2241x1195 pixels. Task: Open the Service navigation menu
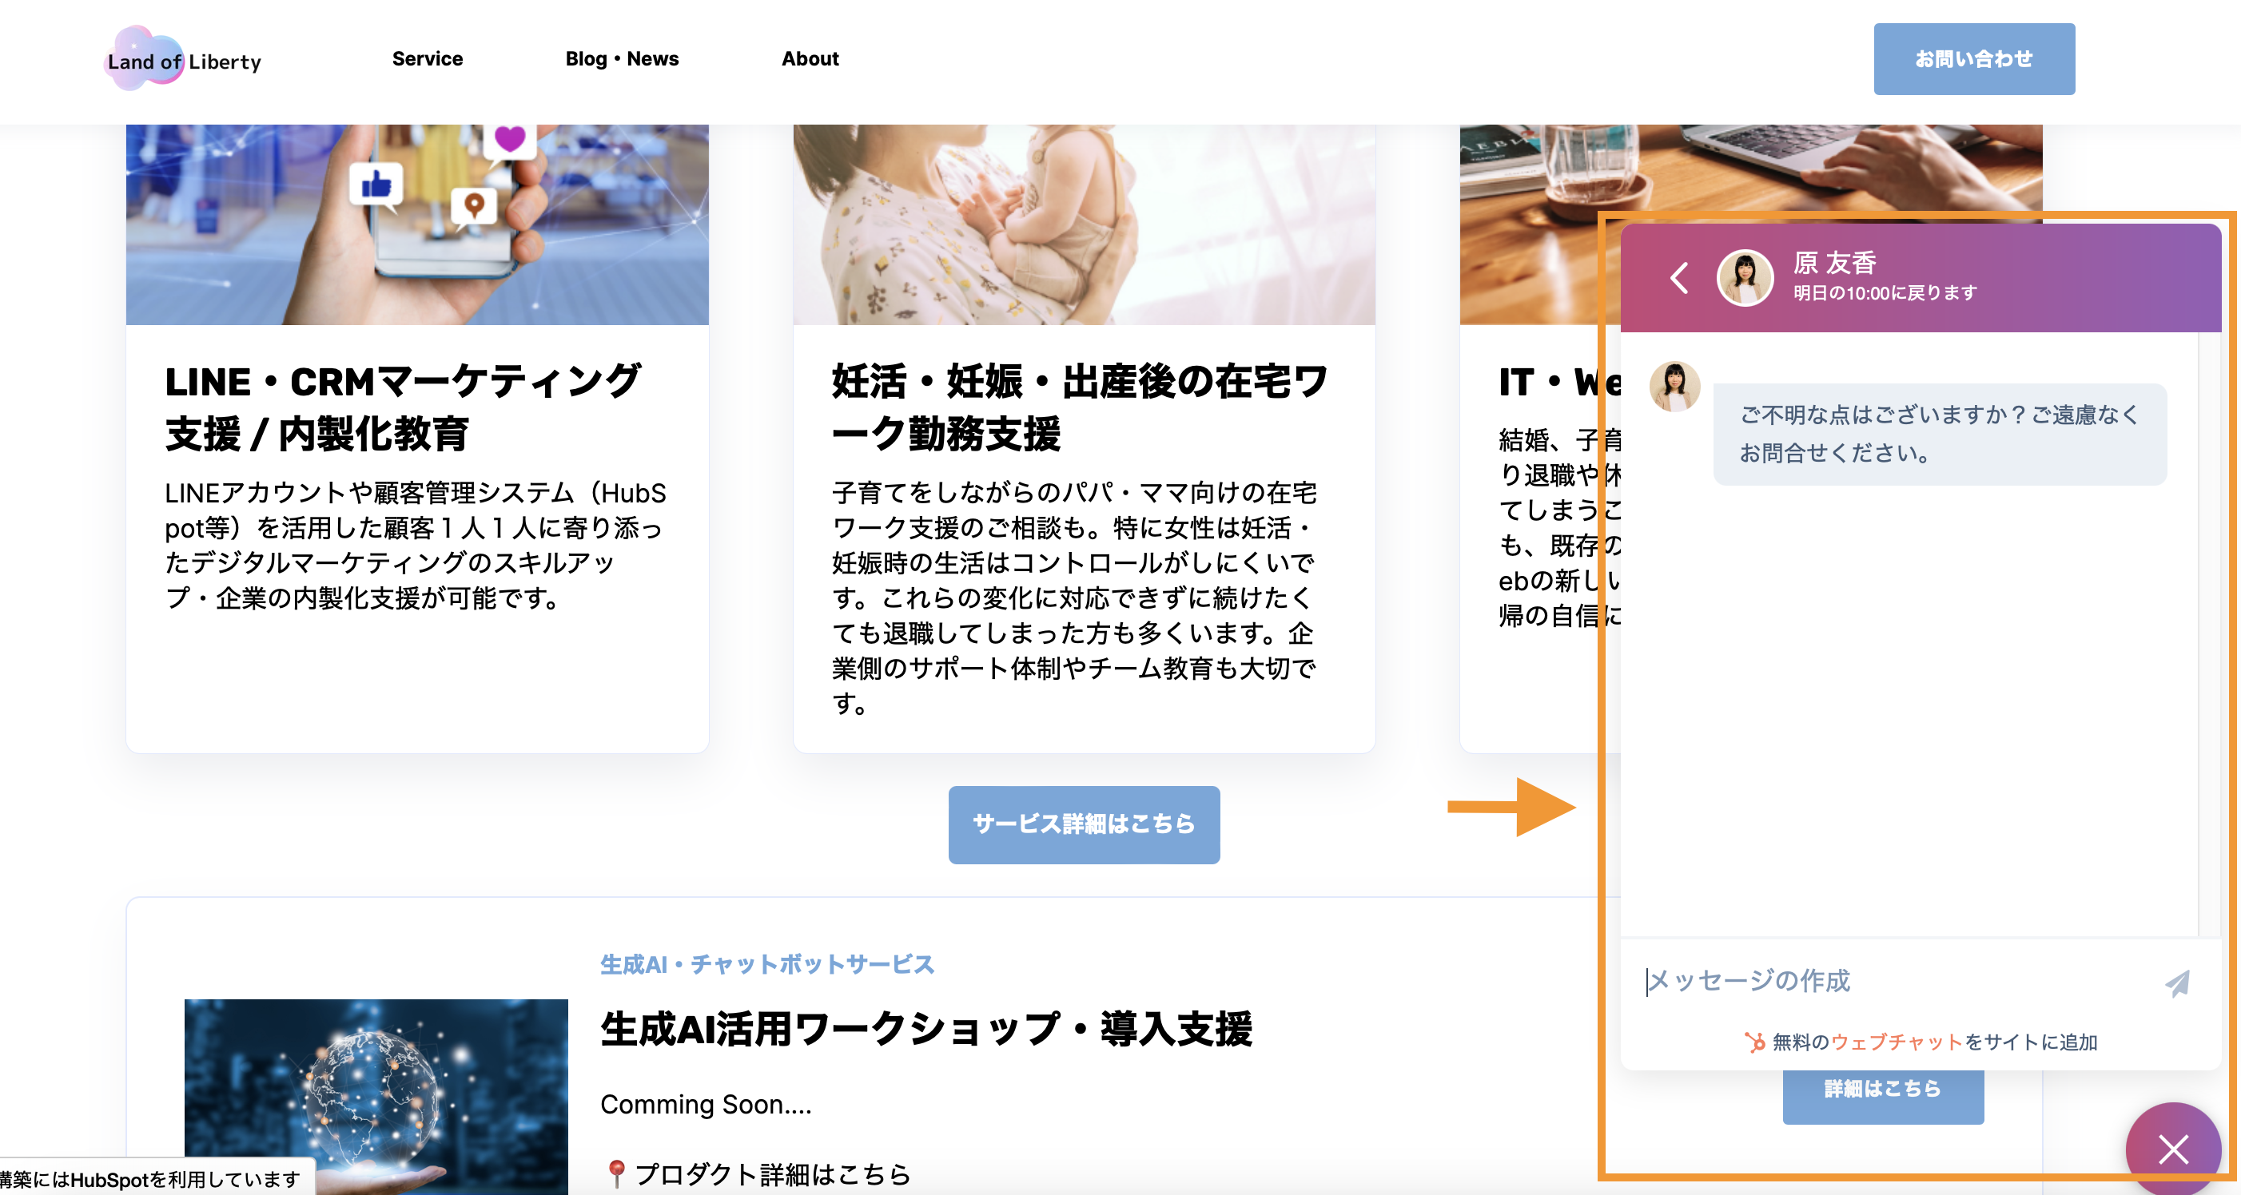pos(428,58)
